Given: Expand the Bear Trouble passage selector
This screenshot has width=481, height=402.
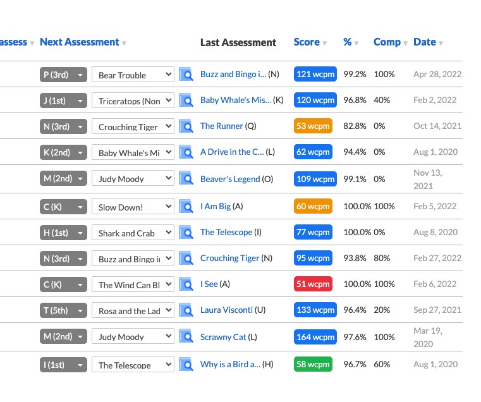Looking at the screenshot, I should point(133,75).
